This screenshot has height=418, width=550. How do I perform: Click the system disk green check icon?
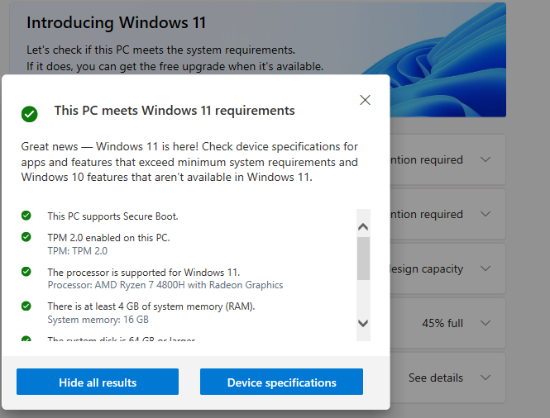(x=26, y=339)
